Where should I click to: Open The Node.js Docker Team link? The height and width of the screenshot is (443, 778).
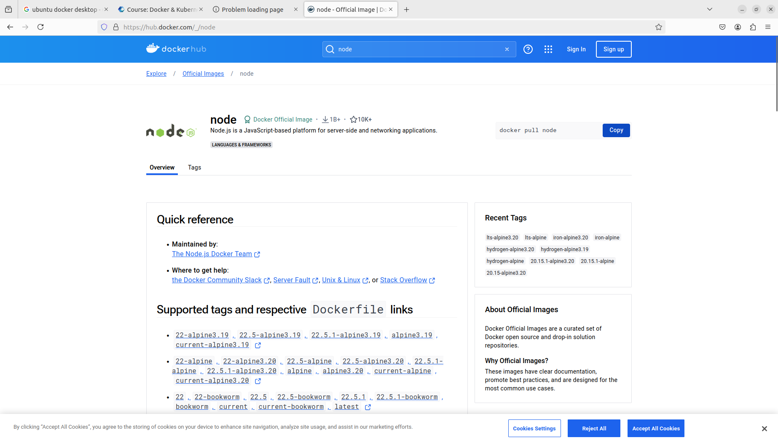(x=212, y=254)
